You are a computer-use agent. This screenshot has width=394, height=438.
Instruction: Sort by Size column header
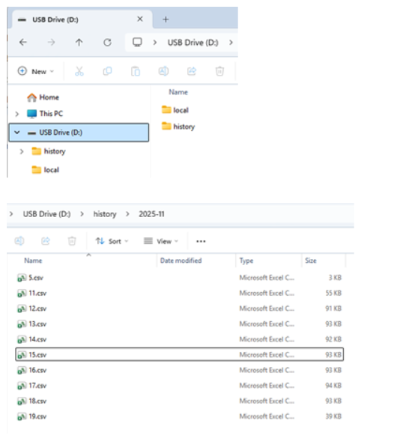[311, 261]
